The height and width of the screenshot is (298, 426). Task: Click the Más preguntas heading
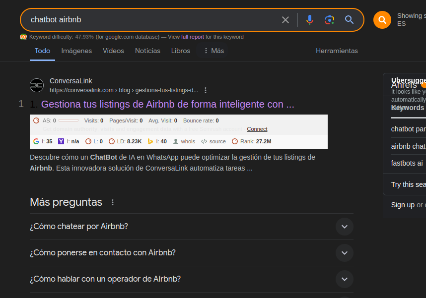click(x=66, y=202)
